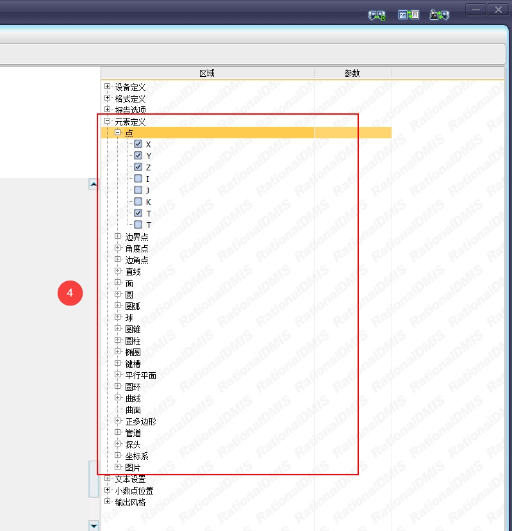
Task: Expand the 边角点 node
Action: tap(117, 259)
